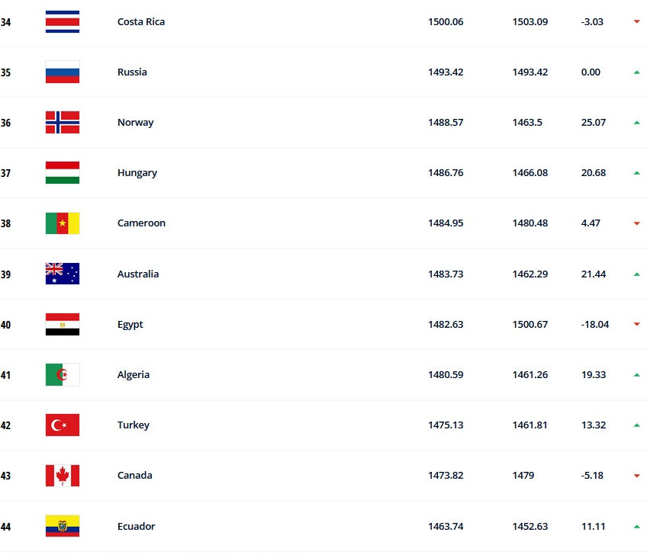Select Canada's total points 1473.82
The image size is (647, 558).
point(446,476)
